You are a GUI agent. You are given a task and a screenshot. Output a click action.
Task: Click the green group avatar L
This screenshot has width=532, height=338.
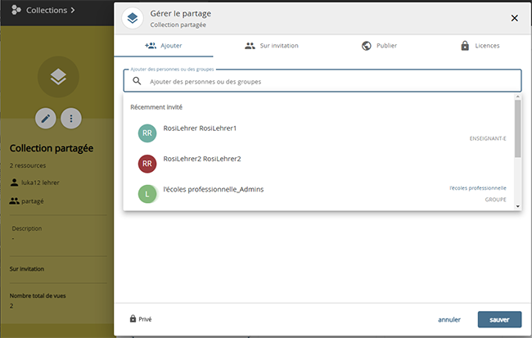coord(147,194)
